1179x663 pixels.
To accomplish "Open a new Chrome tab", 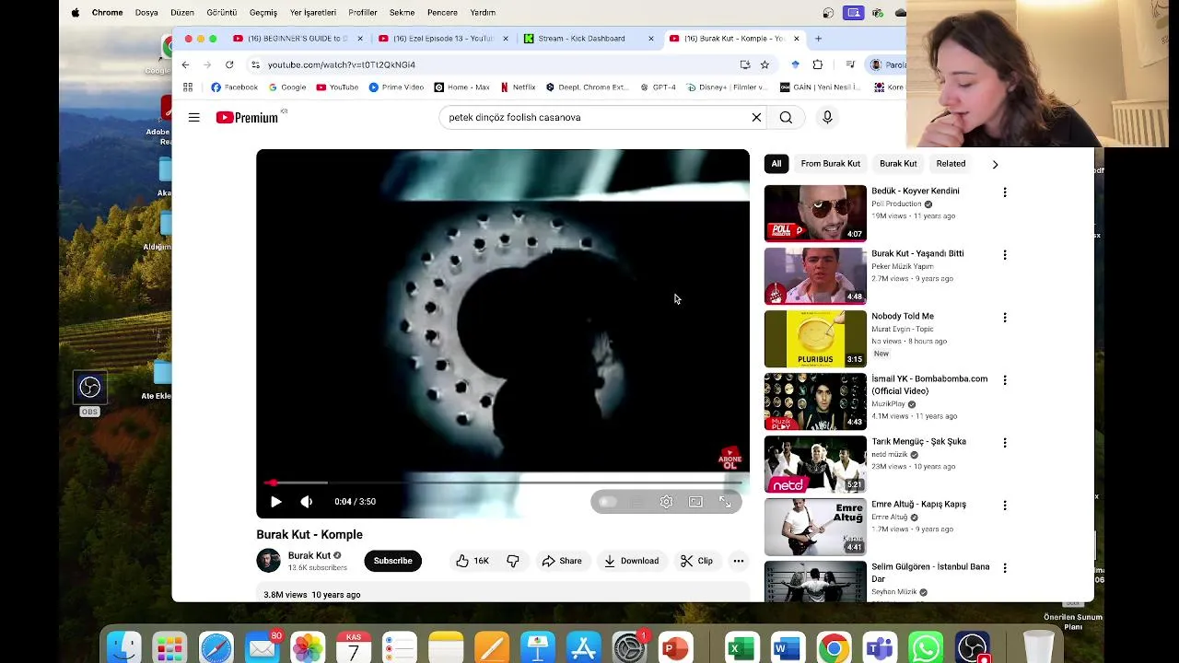I will point(818,39).
